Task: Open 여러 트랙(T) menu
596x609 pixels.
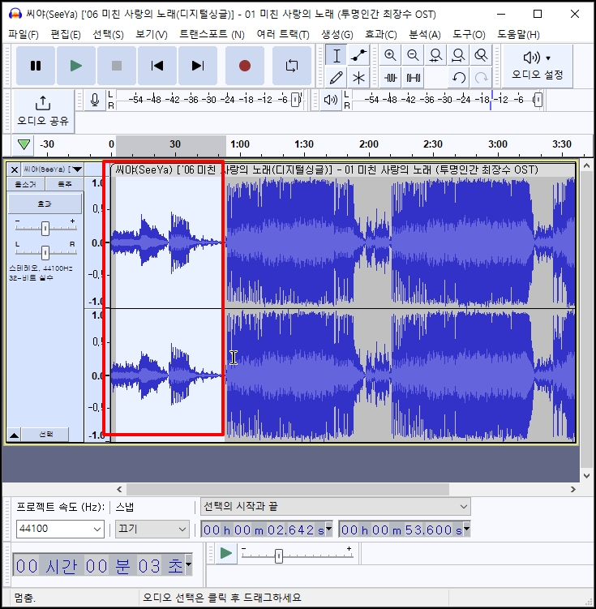Action: (x=283, y=35)
